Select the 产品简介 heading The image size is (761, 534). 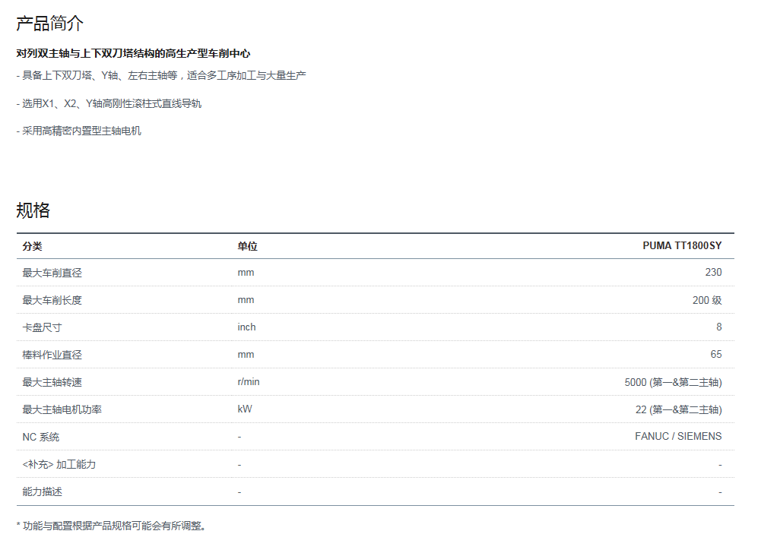tap(49, 24)
